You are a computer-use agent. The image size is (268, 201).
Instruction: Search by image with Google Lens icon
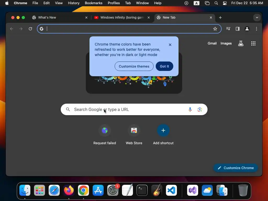point(200,109)
